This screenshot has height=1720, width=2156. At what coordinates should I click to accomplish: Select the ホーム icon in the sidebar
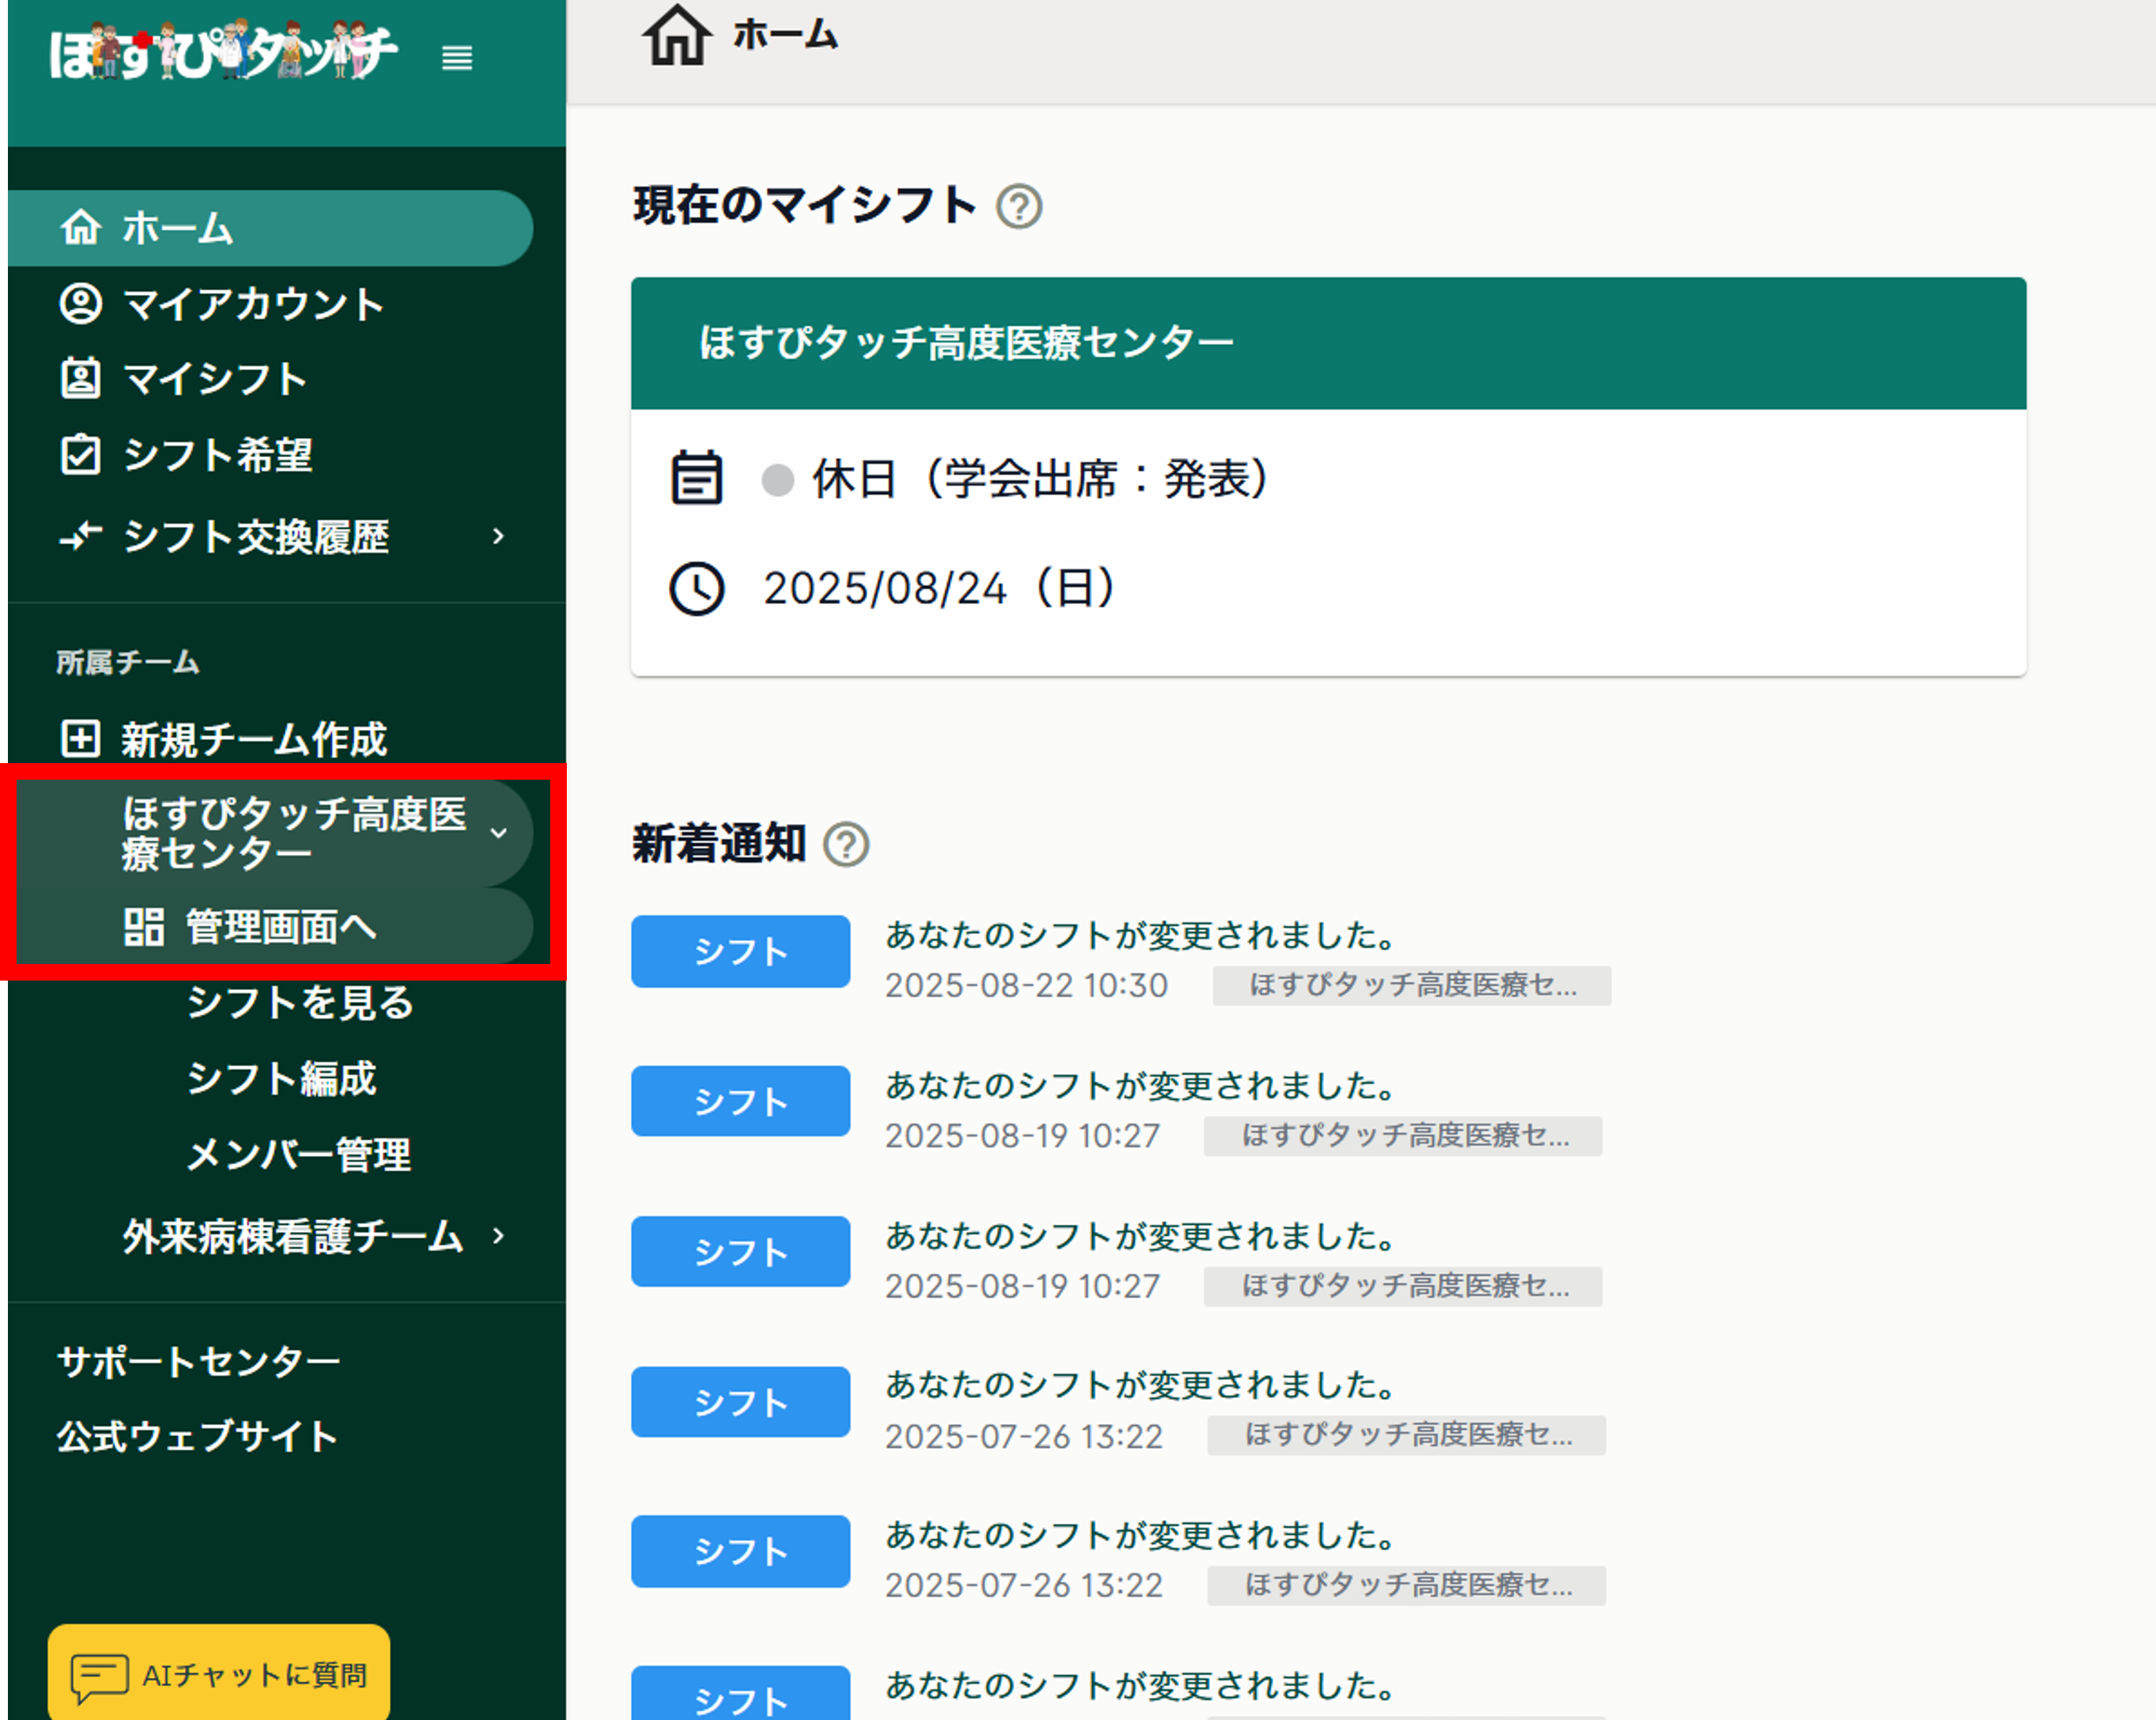(x=83, y=227)
